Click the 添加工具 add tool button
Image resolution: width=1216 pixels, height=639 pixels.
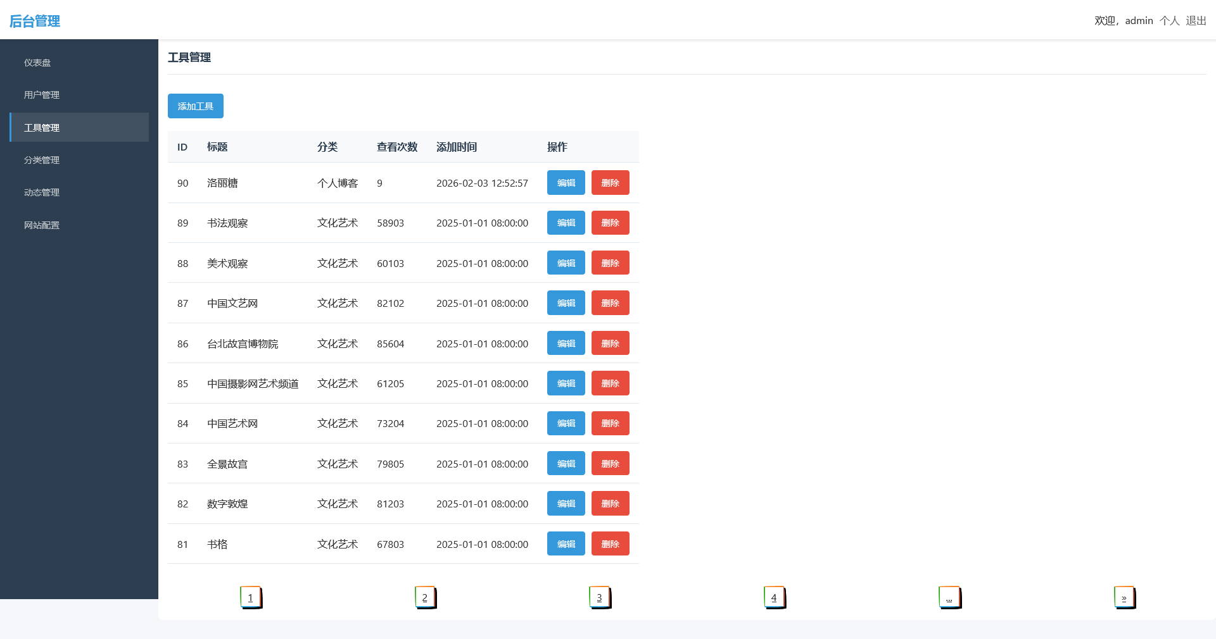pos(195,106)
